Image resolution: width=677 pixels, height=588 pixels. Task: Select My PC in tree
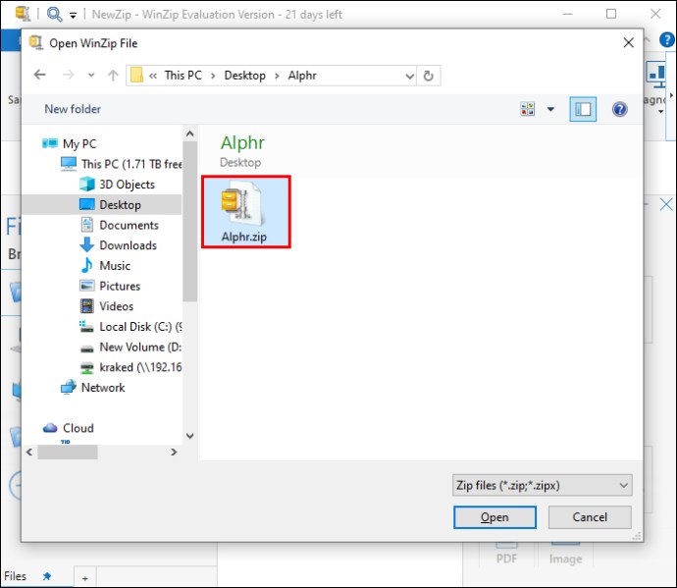79,144
